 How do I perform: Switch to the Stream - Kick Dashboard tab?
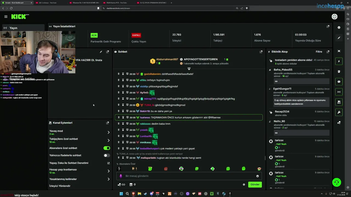tap(17, 3)
